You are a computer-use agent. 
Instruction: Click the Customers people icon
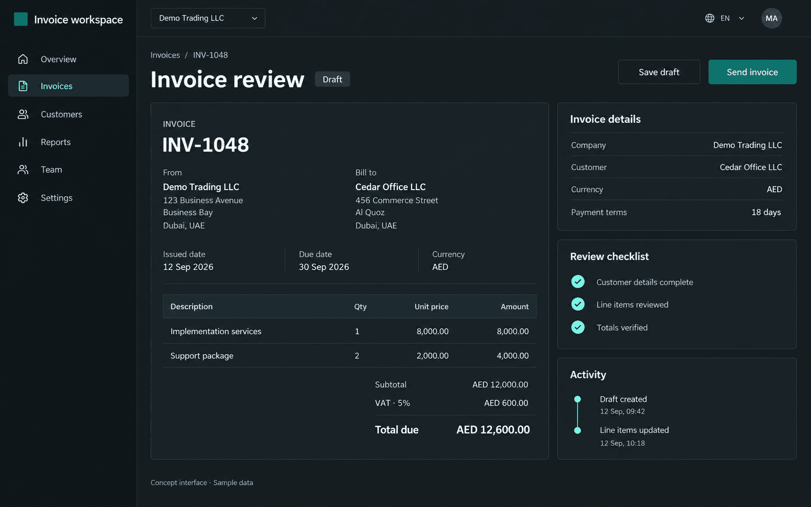(x=23, y=114)
